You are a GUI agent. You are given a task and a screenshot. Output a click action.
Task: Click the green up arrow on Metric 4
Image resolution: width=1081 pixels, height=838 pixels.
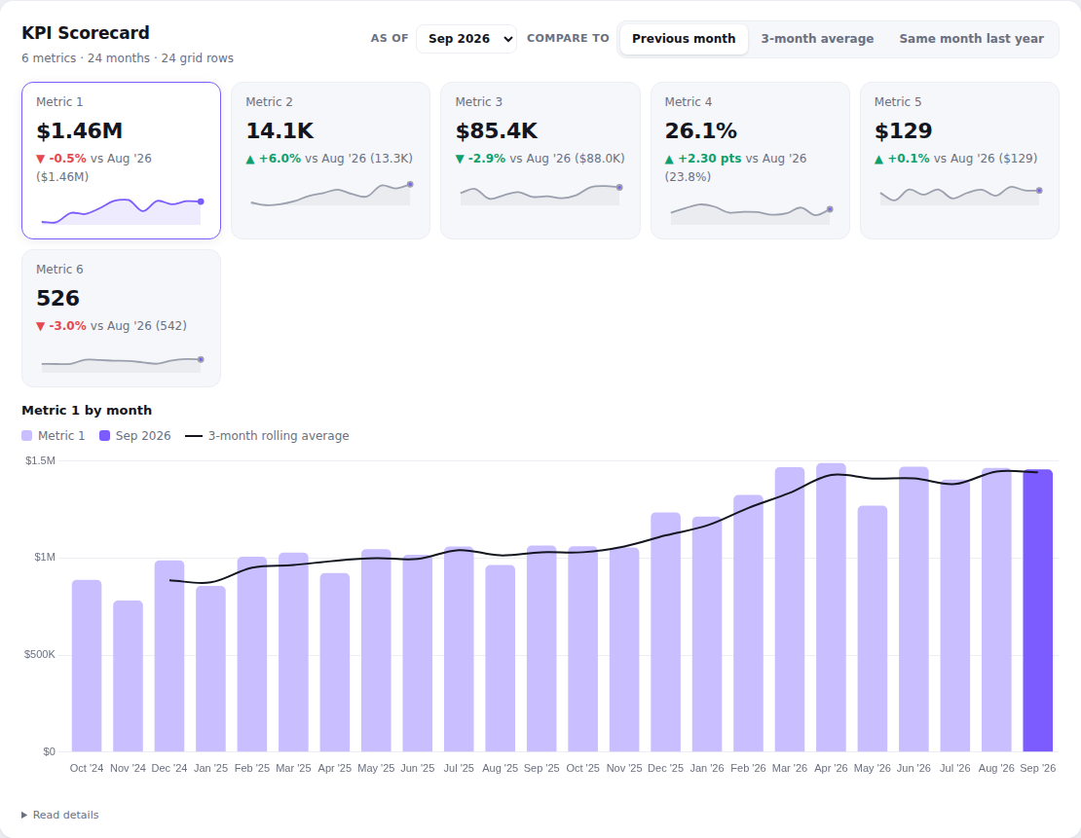click(669, 160)
